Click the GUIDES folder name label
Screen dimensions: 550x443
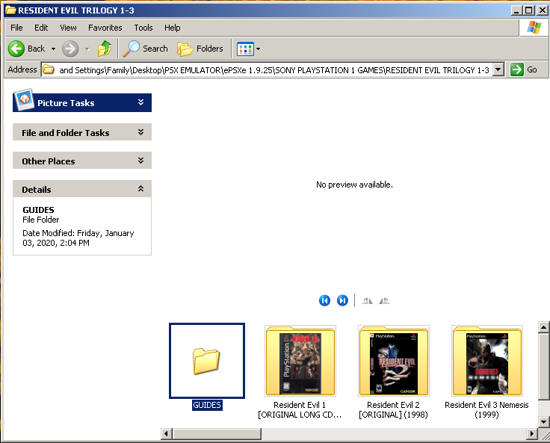207,405
